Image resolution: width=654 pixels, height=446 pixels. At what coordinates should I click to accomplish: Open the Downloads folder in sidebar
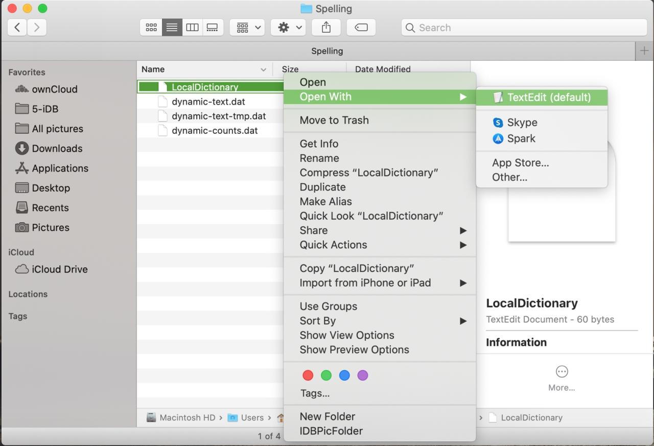(x=57, y=149)
